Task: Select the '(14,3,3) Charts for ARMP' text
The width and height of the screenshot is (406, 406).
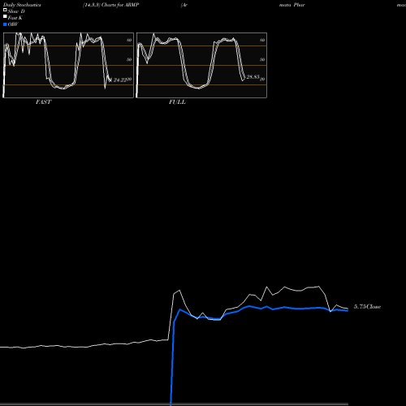Action: (111, 5)
